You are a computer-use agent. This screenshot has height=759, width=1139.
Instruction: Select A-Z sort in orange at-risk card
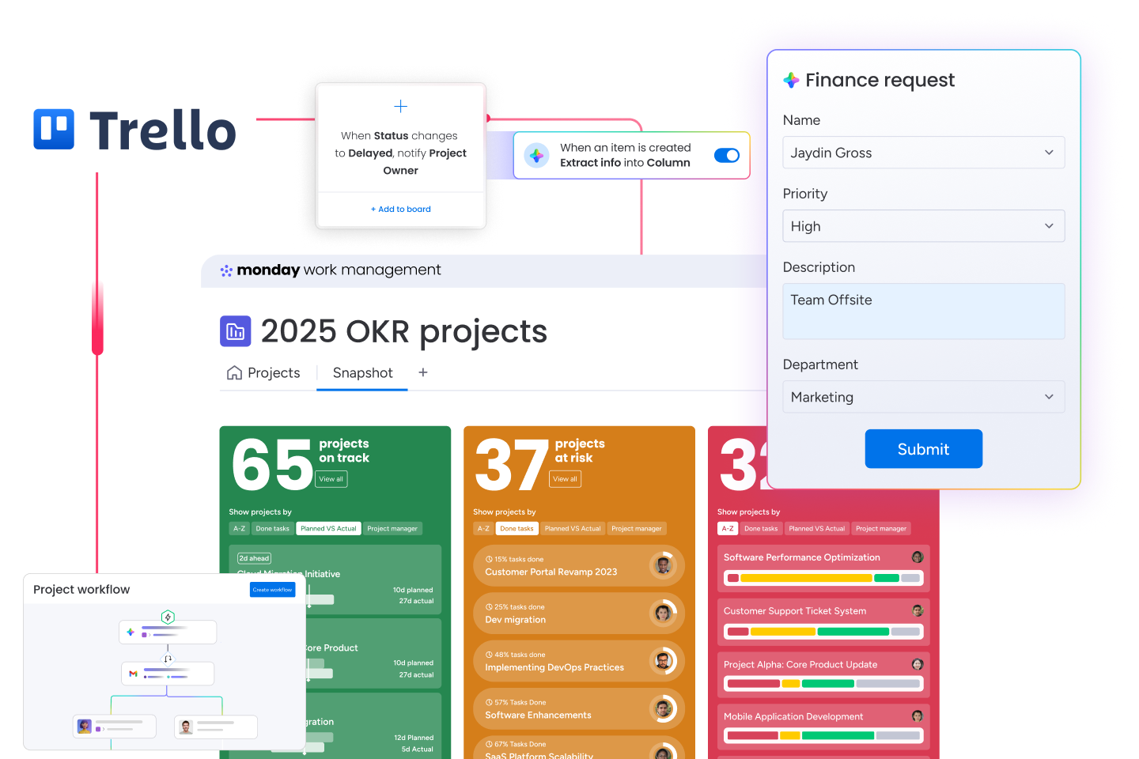pyautogui.click(x=483, y=529)
